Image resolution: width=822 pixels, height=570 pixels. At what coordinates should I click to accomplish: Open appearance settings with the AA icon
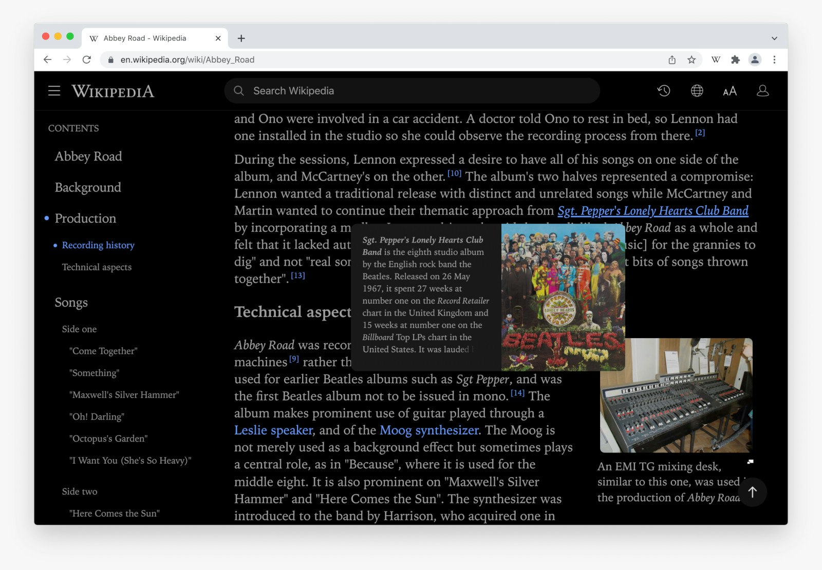point(729,91)
